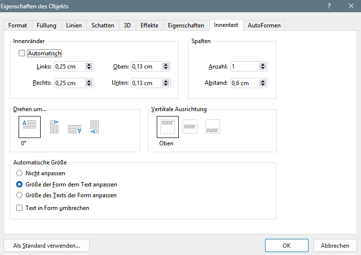The image size is (361, 255).
Task: Pick the 180° upside-down text rotation icon
Action: tap(74, 129)
